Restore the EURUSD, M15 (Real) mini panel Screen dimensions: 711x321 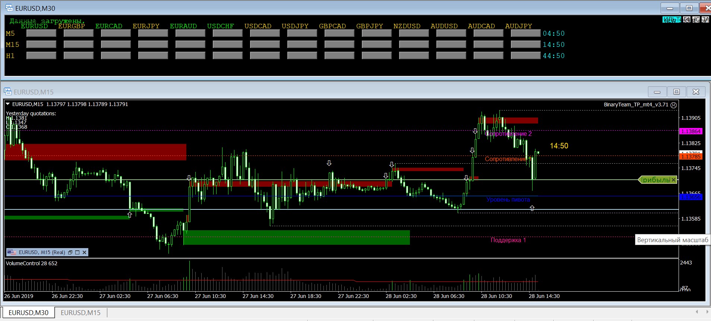point(70,252)
